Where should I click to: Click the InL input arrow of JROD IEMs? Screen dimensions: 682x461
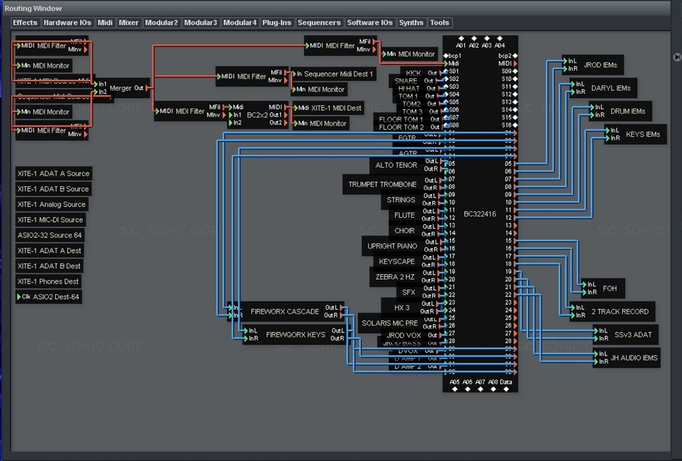coord(565,61)
